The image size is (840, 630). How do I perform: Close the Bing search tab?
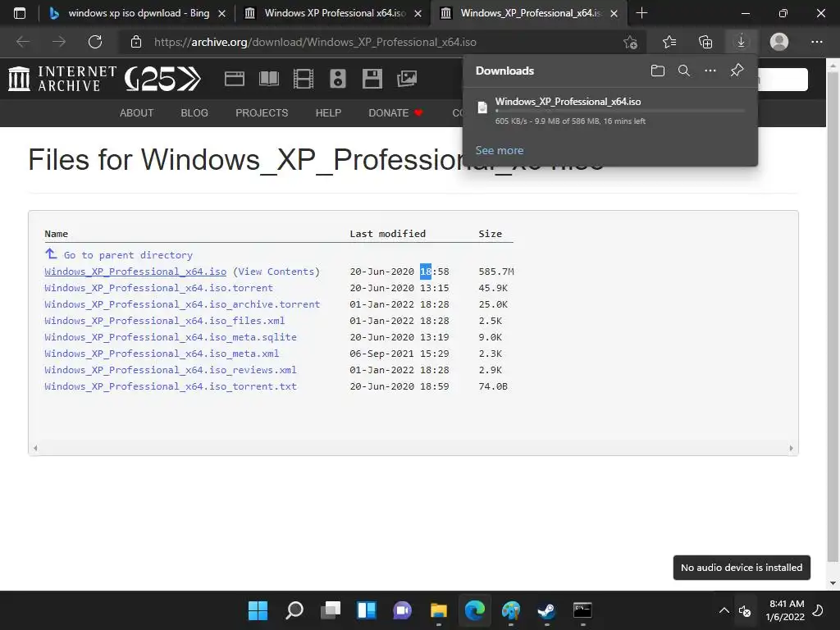point(221,13)
